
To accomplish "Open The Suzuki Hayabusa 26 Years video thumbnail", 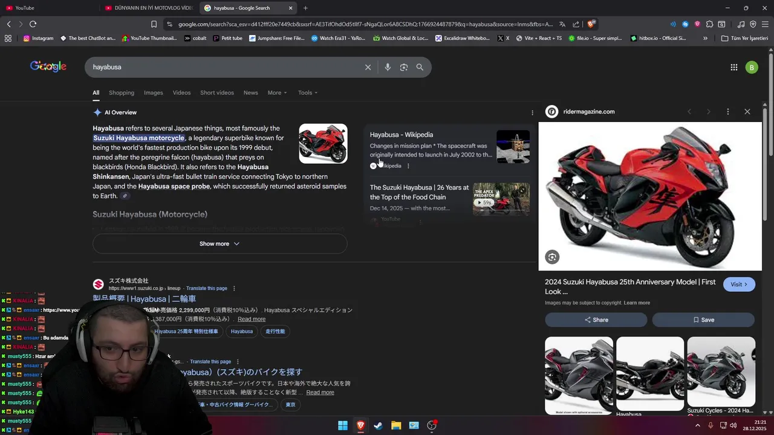I will click(501, 199).
